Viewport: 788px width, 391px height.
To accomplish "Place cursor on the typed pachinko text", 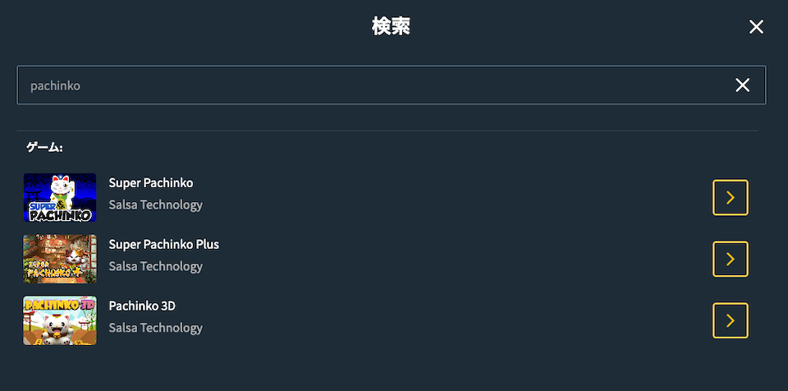I will (x=55, y=86).
